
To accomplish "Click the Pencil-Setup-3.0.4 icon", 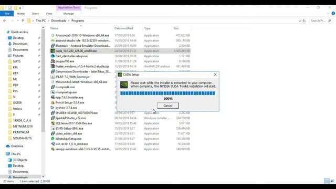I will 52,102.
